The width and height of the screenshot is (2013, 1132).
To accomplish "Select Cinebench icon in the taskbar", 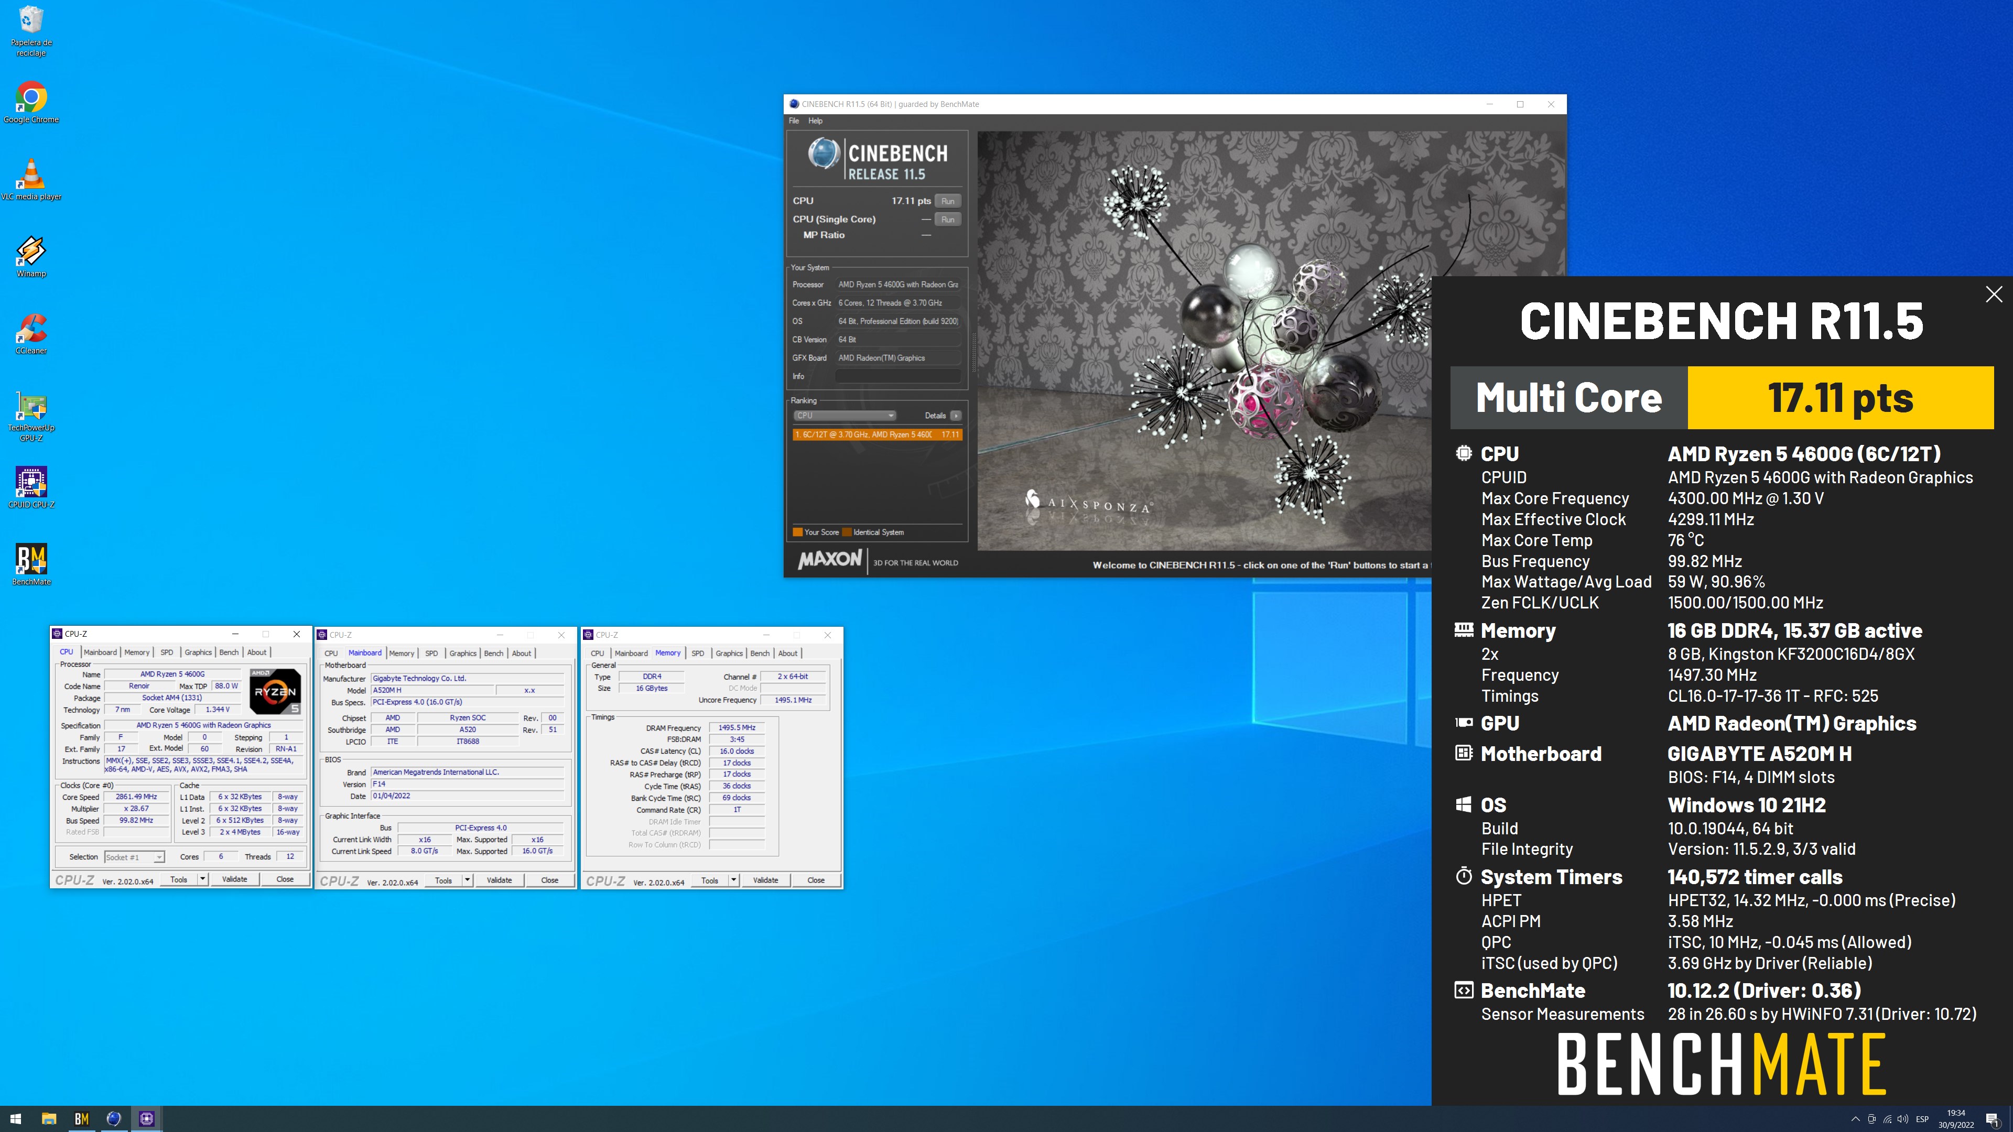I will pos(113,1119).
